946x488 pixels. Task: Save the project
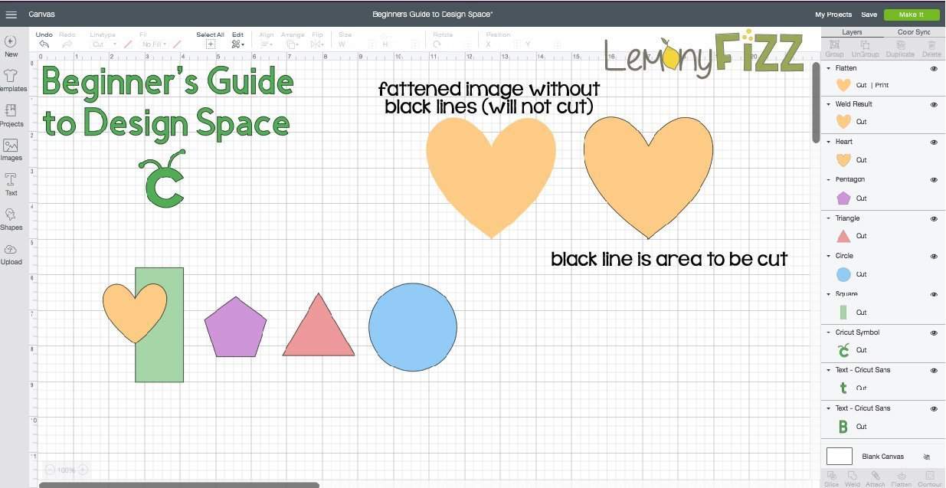tap(869, 15)
